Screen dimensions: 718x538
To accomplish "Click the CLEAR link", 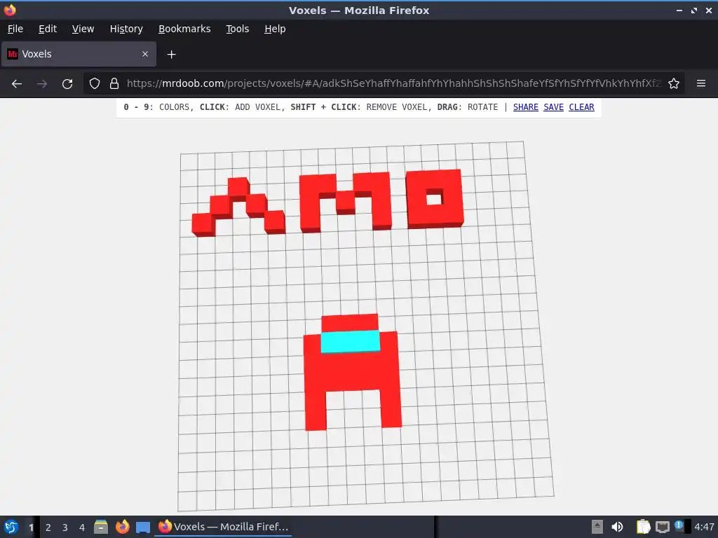I will click(x=581, y=107).
